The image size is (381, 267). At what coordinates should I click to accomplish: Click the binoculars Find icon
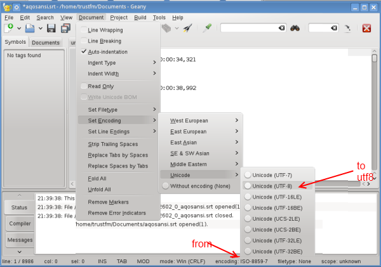click(x=295, y=28)
